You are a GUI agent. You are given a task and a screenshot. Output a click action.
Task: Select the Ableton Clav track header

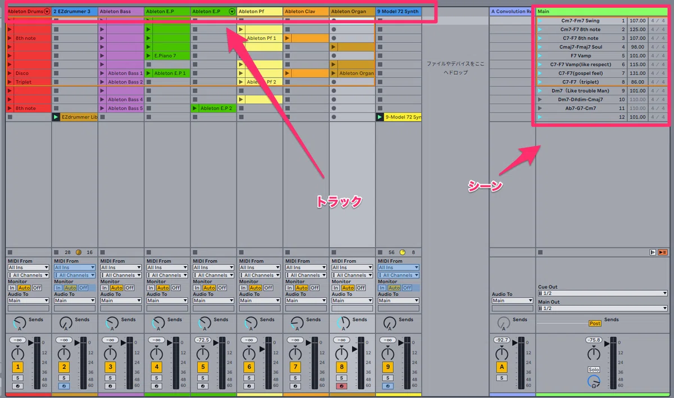pos(306,11)
